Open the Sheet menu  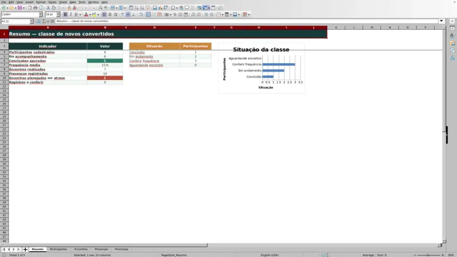coord(63,2)
